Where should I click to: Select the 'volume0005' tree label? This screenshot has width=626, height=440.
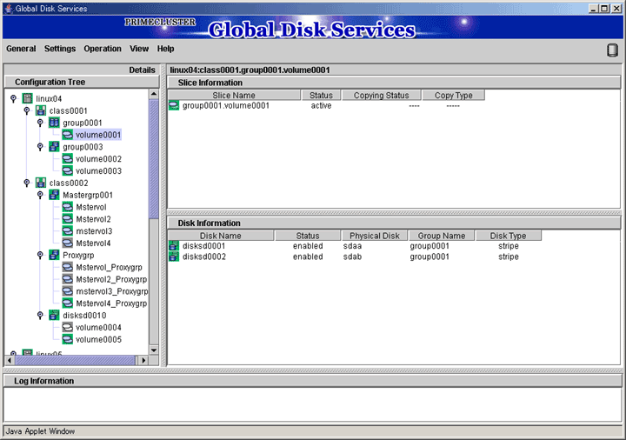[98, 339]
